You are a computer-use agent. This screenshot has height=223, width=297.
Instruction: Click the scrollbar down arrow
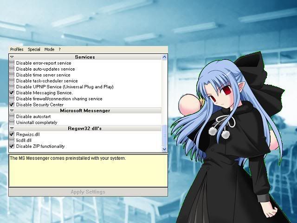tap(164, 149)
